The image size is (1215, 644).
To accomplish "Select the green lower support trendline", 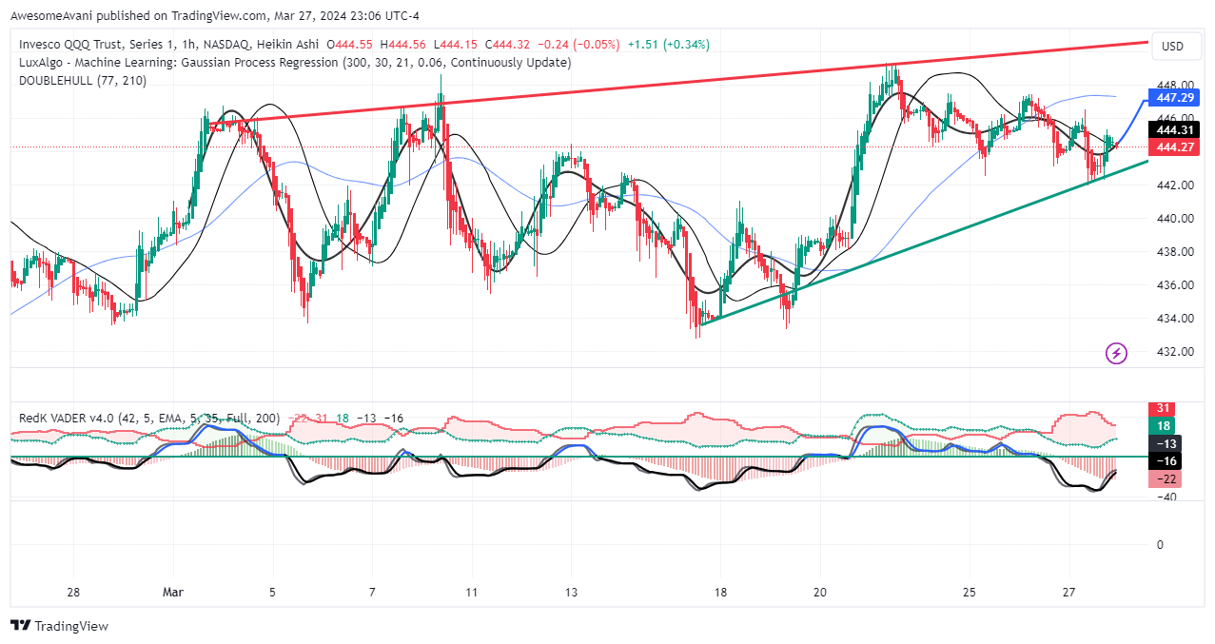I will tap(923, 243).
